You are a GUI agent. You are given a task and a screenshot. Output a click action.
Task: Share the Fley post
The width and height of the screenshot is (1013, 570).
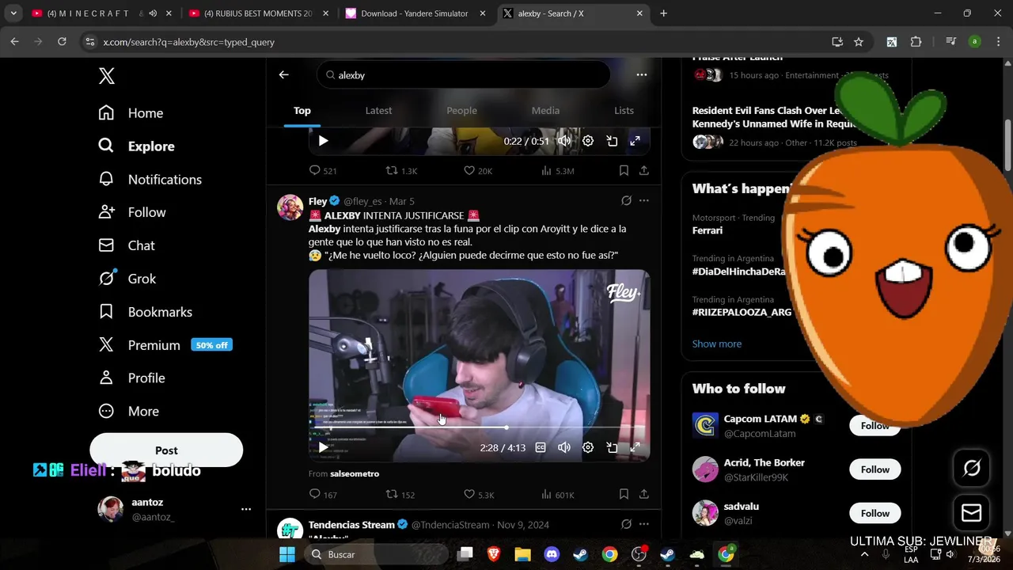click(644, 494)
